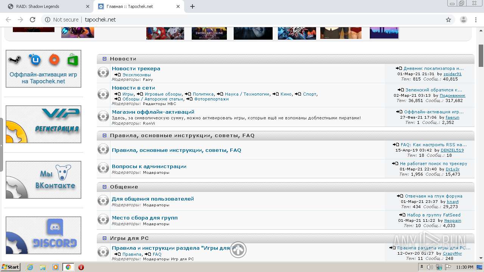Collapse the Правила, основные инструкции category toggle
Viewport: 484px width, 272px height.
tap(105, 135)
